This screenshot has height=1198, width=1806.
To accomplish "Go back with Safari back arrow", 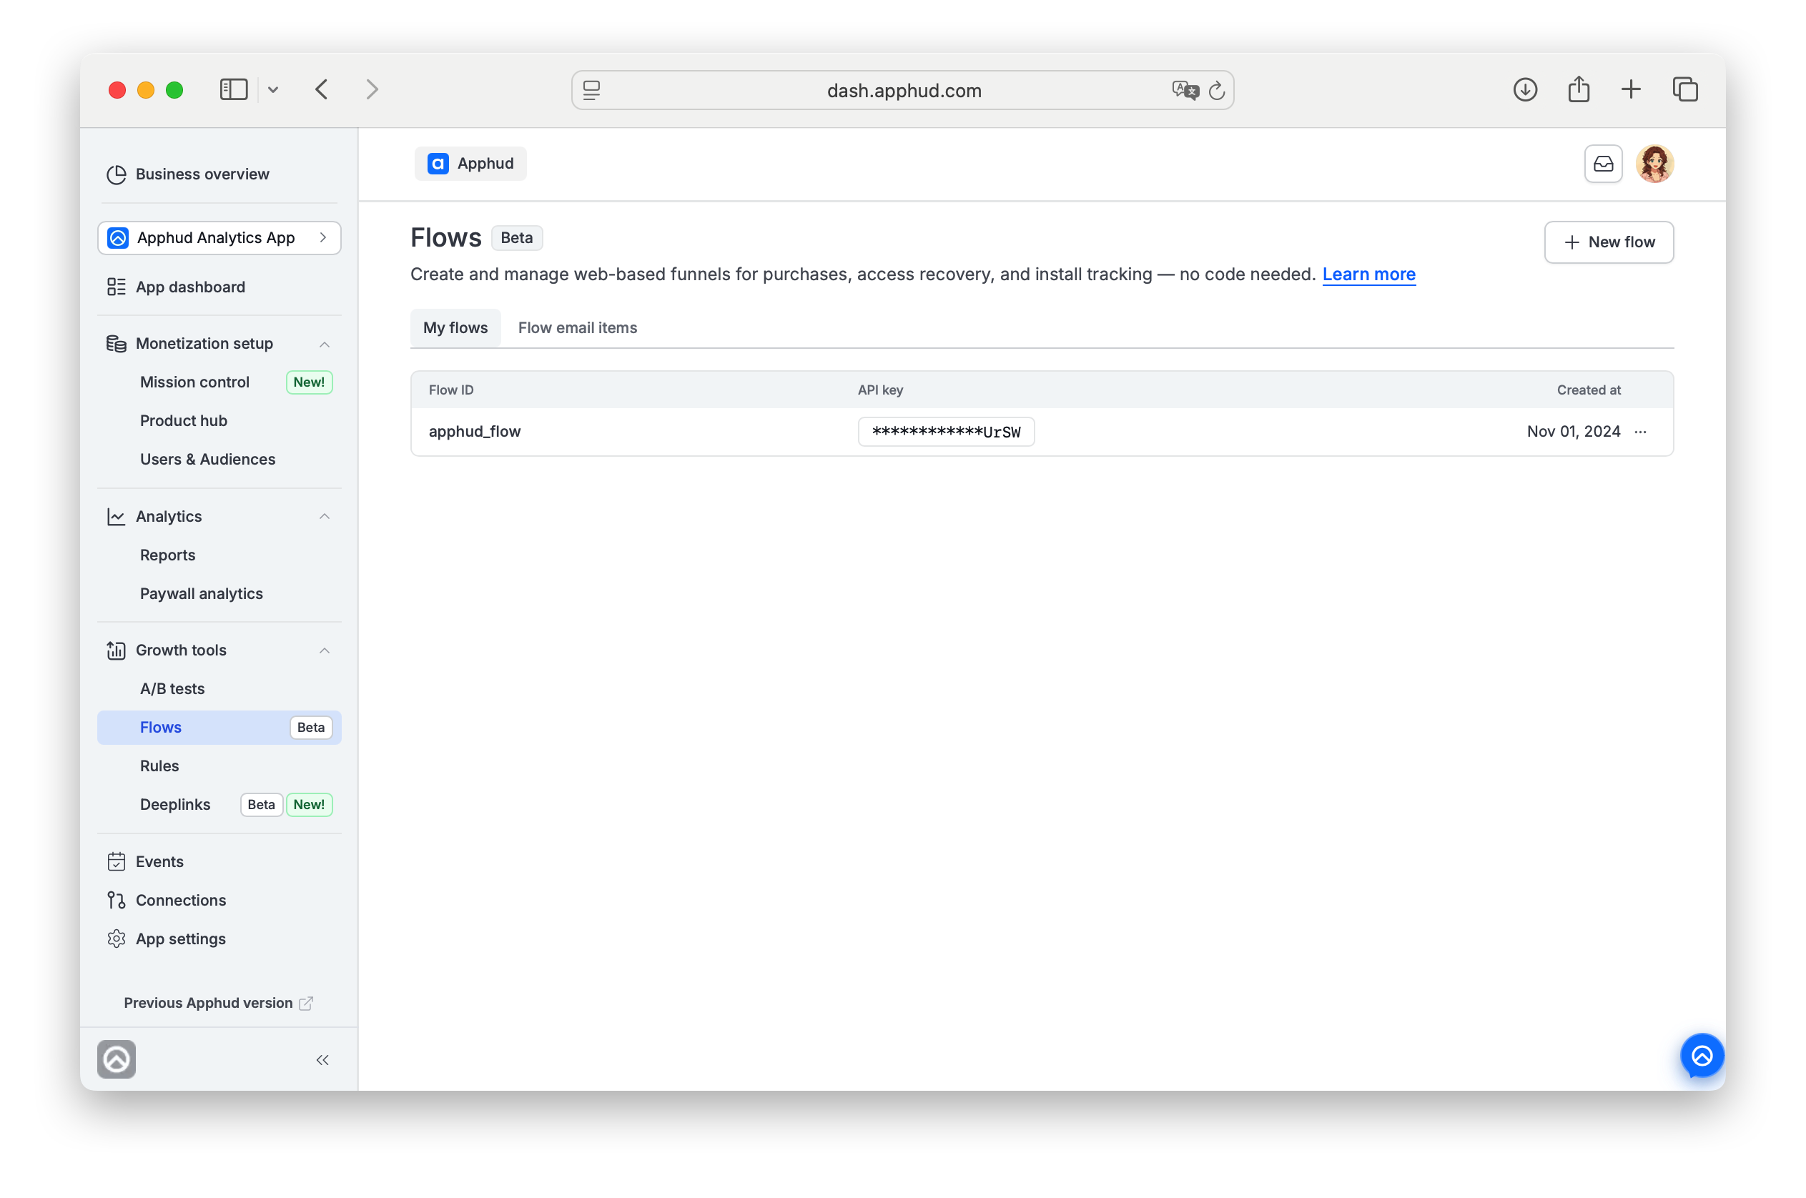I will click(322, 89).
